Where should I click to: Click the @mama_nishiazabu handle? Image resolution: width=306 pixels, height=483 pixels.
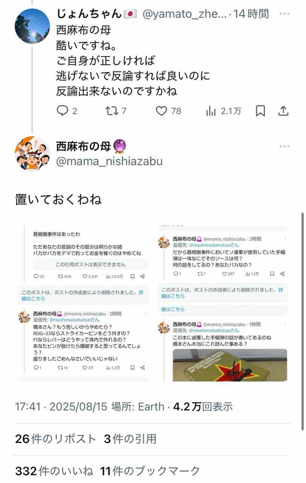[110, 162]
